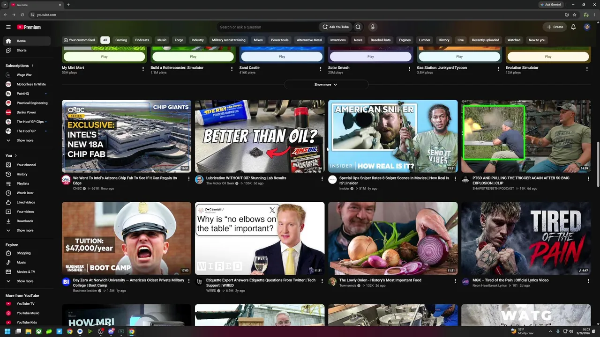The image size is (600, 337).
Task: Open the American Sniper video thumbnail
Action: tap(393, 136)
